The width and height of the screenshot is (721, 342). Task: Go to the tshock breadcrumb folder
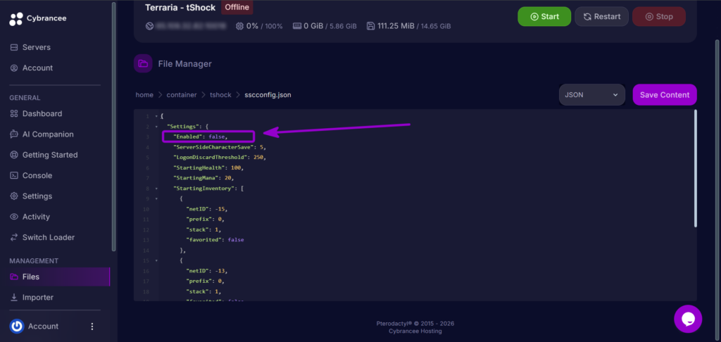pos(220,95)
